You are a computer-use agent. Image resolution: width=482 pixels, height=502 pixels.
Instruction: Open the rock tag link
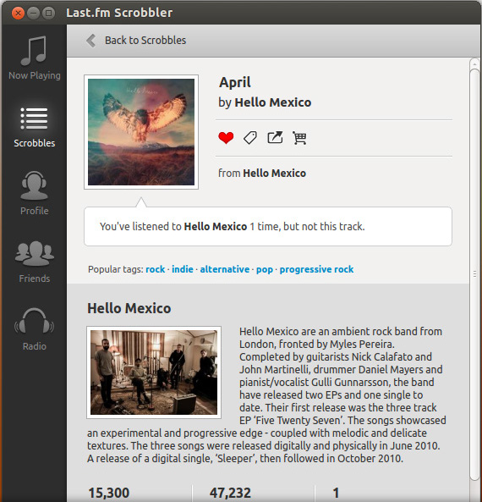155,269
